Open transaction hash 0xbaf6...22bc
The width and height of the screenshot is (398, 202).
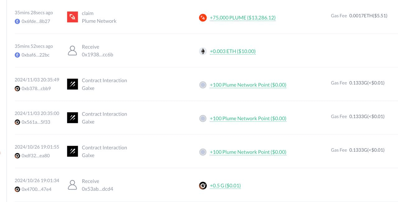point(35,55)
